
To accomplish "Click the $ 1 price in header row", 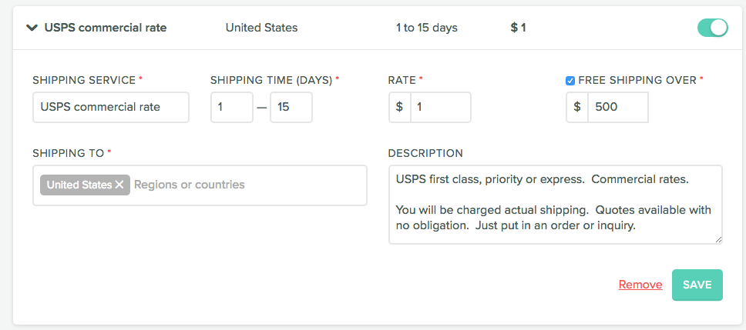I will tap(518, 28).
